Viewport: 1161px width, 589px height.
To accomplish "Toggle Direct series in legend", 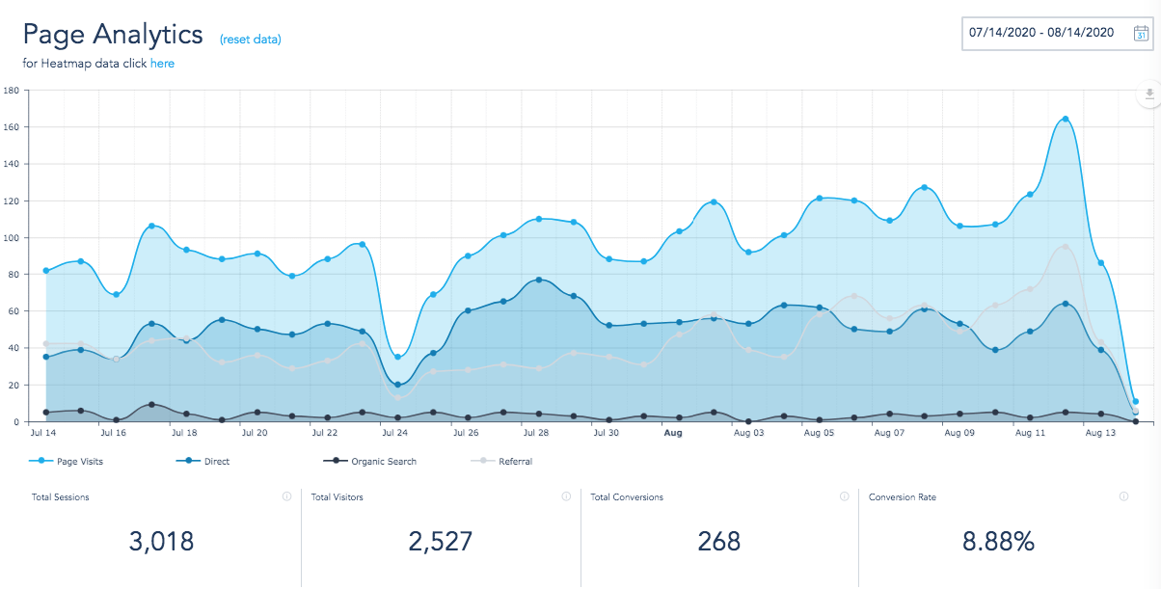I will (202, 462).
